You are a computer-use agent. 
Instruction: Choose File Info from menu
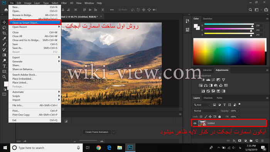point(35,105)
